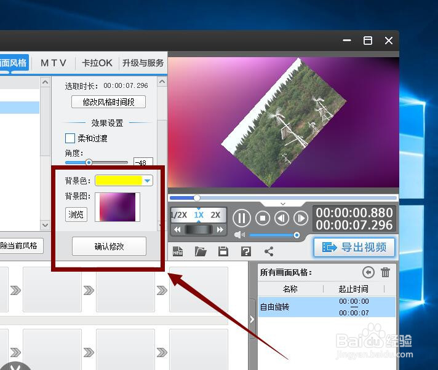Click the speed jog wheel control
This screenshot has width=438, height=370.
pyautogui.click(x=199, y=230)
